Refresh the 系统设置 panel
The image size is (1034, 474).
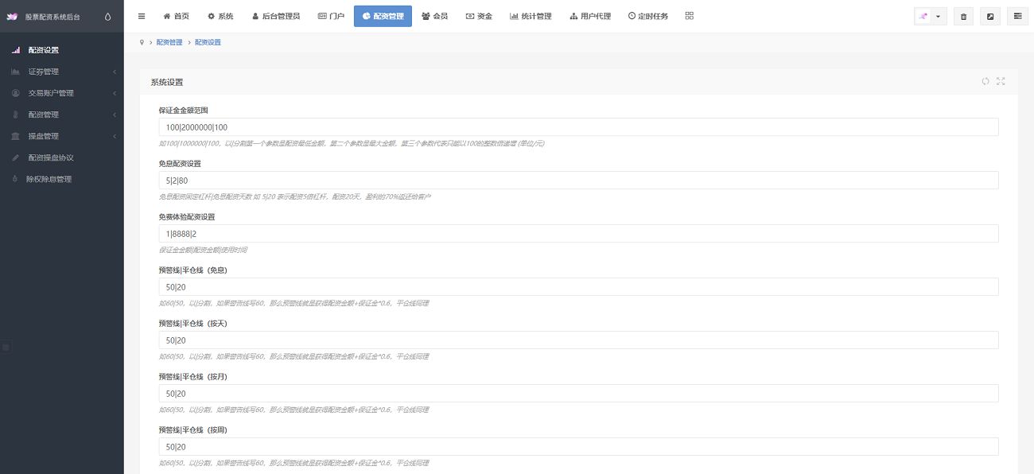[985, 81]
